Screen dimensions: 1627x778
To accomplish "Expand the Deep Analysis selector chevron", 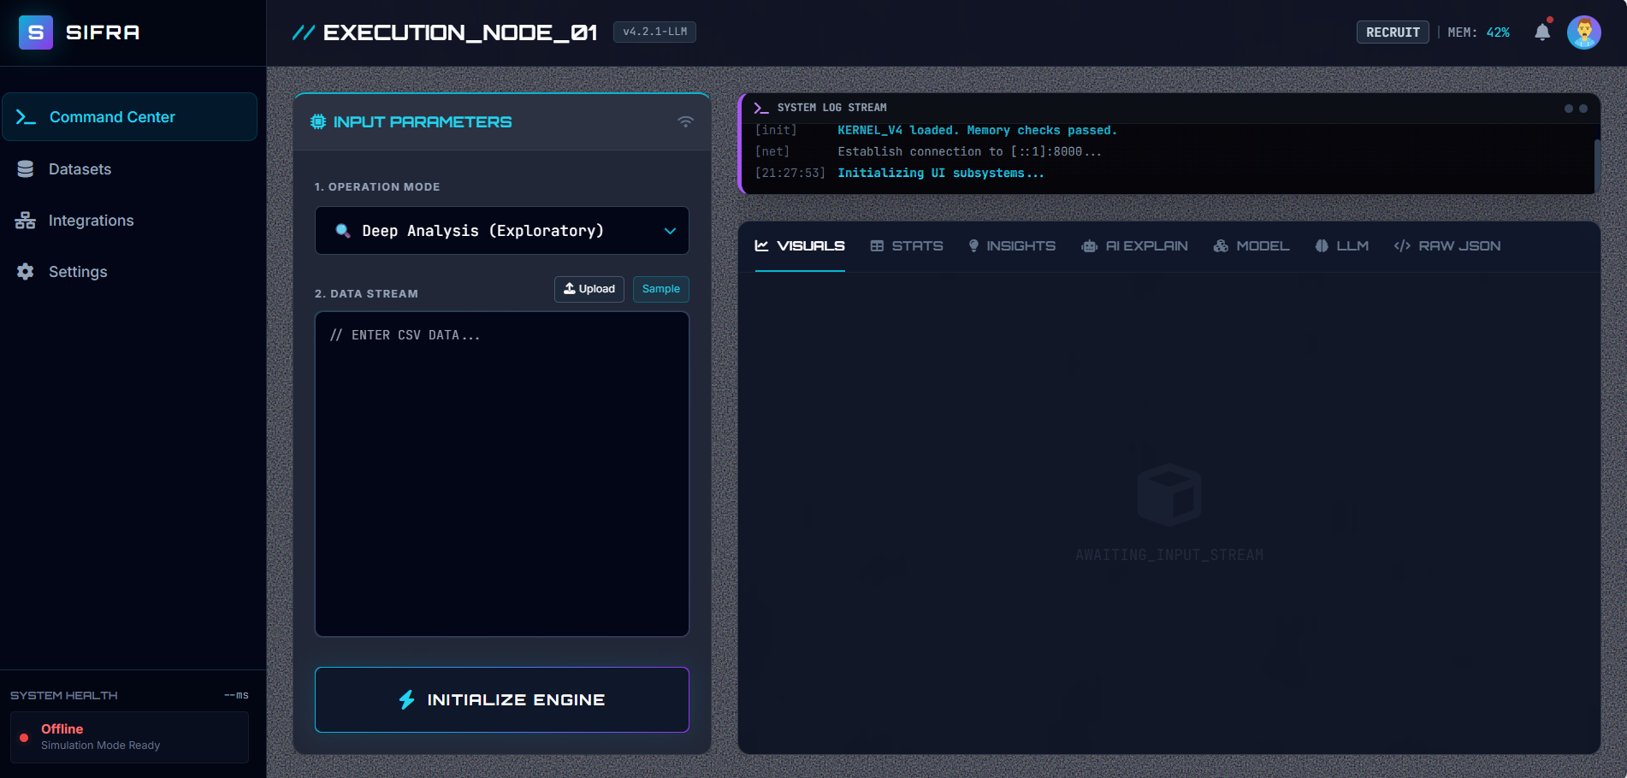I will tap(670, 231).
